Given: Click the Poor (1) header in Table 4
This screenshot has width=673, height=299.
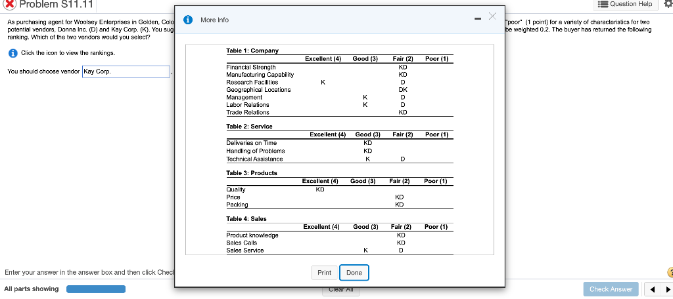Looking at the screenshot, I should (436, 227).
